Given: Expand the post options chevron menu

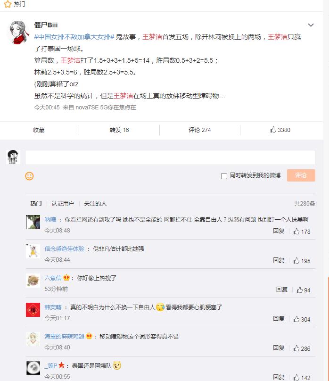Looking at the screenshot, I should click(x=311, y=25).
